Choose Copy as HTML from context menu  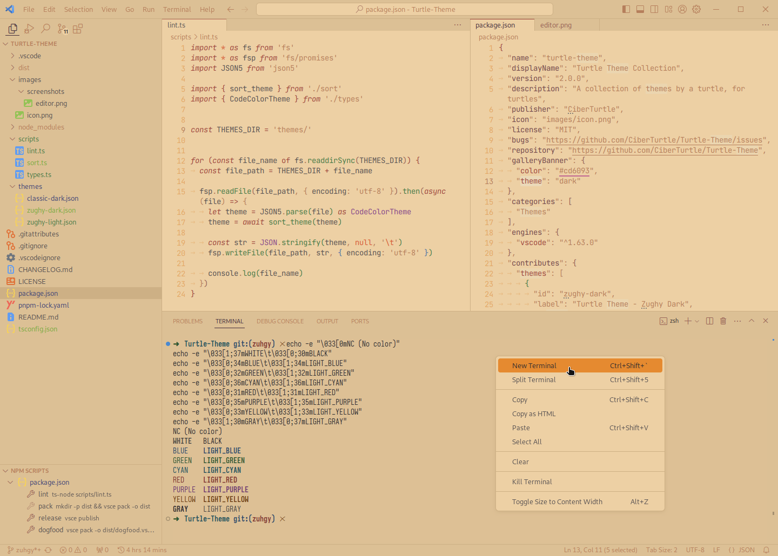580,413
